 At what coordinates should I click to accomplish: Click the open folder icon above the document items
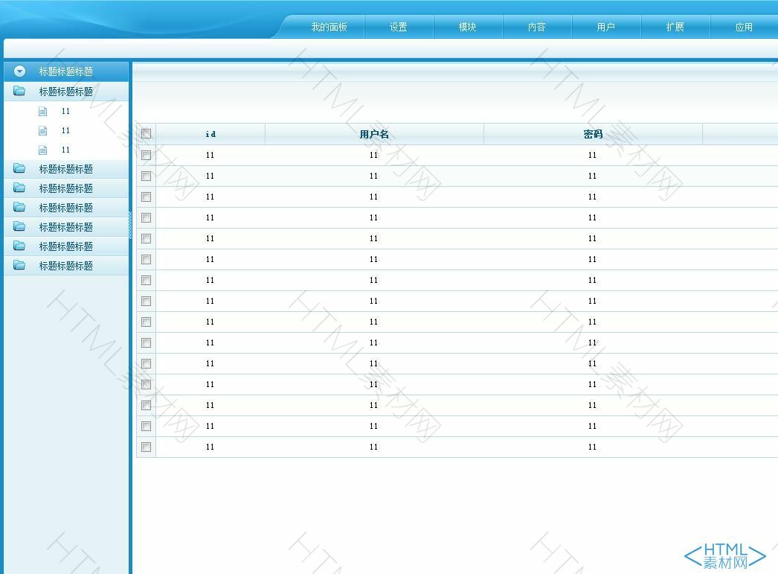(x=19, y=91)
